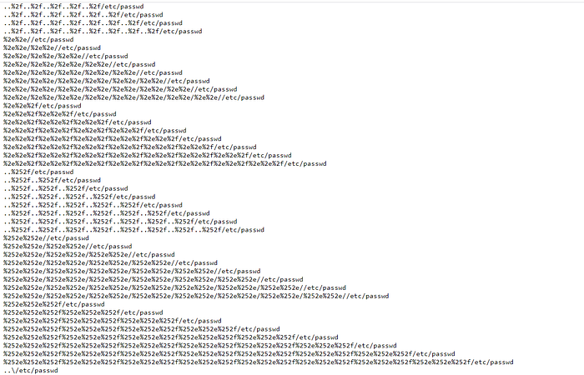Click the first visible '..%2f' payload line
The image size is (584, 375).
(73, 7)
